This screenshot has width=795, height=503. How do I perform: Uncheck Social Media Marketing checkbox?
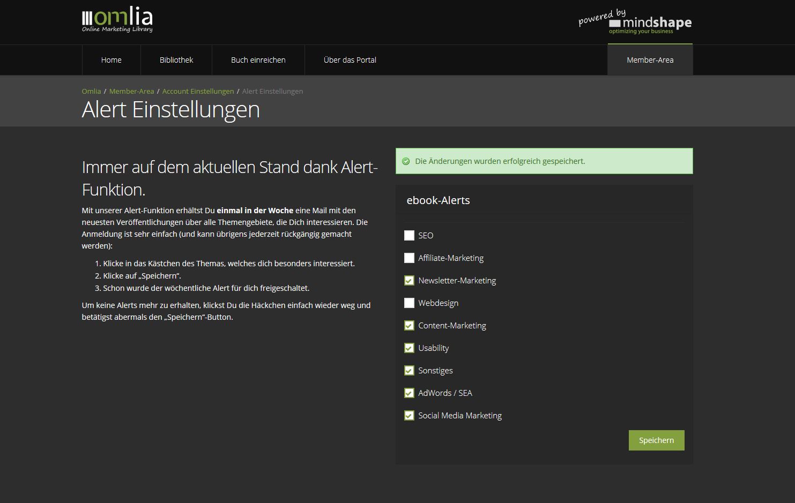click(409, 415)
